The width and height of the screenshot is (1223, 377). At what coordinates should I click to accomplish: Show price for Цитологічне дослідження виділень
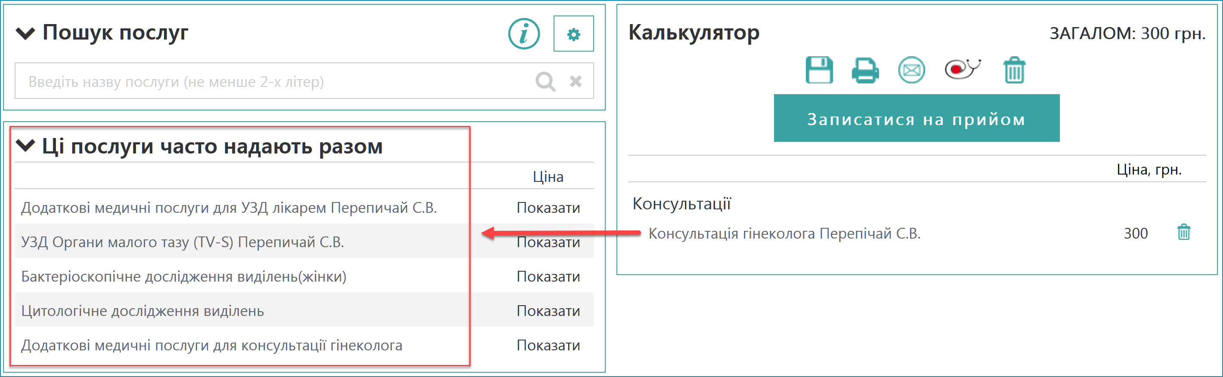548,311
